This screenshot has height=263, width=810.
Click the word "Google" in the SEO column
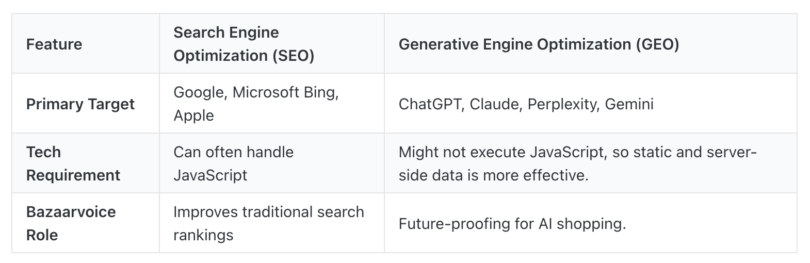[x=198, y=92]
